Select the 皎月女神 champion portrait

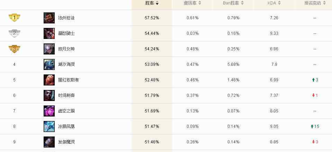click(x=49, y=49)
